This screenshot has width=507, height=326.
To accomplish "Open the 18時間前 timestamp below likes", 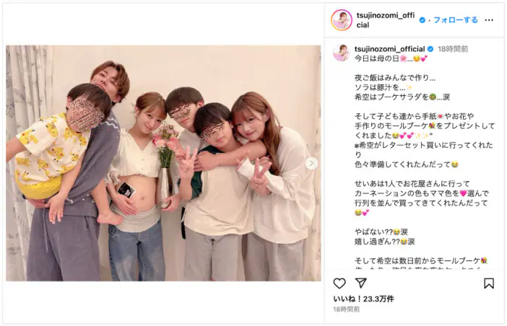I will point(346,309).
